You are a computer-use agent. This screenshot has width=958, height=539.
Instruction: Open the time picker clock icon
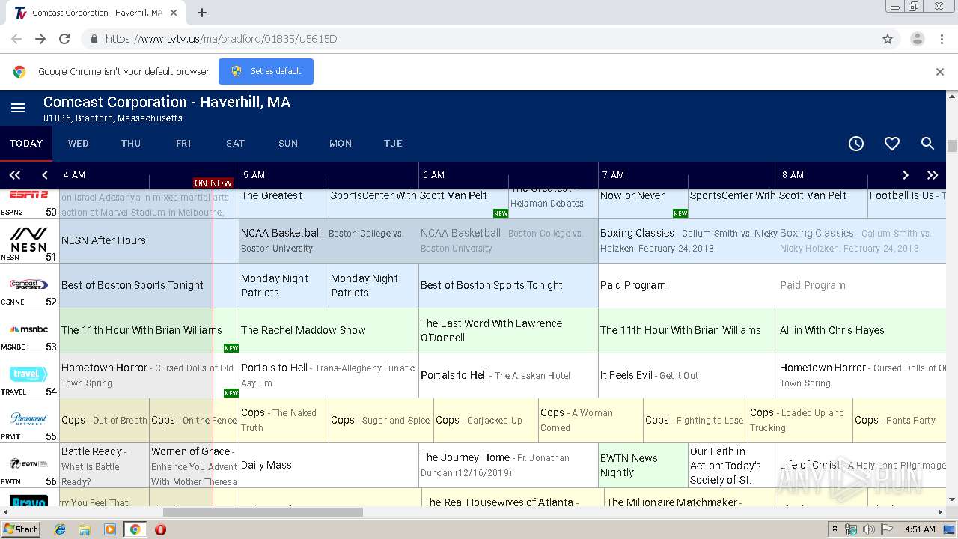[x=856, y=144]
